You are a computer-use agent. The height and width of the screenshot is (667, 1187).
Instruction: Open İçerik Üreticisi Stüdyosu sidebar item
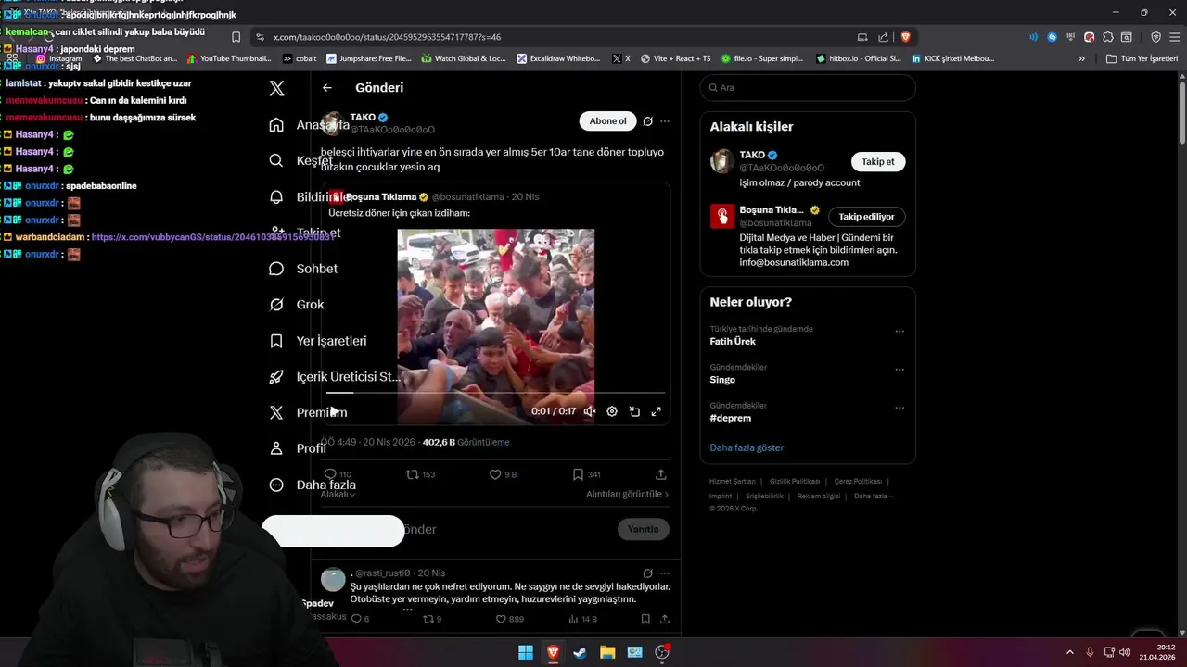click(334, 377)
